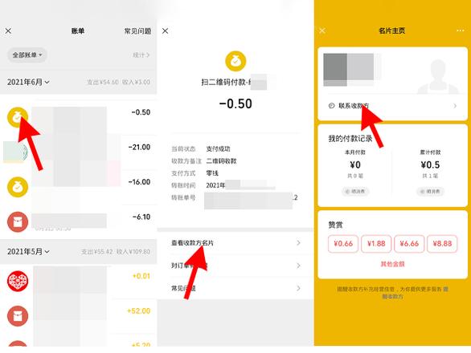Screen dimensions: 471x353
Task: Expand chevron on 联系收款方 row
Action: click(x=455, y=106)
